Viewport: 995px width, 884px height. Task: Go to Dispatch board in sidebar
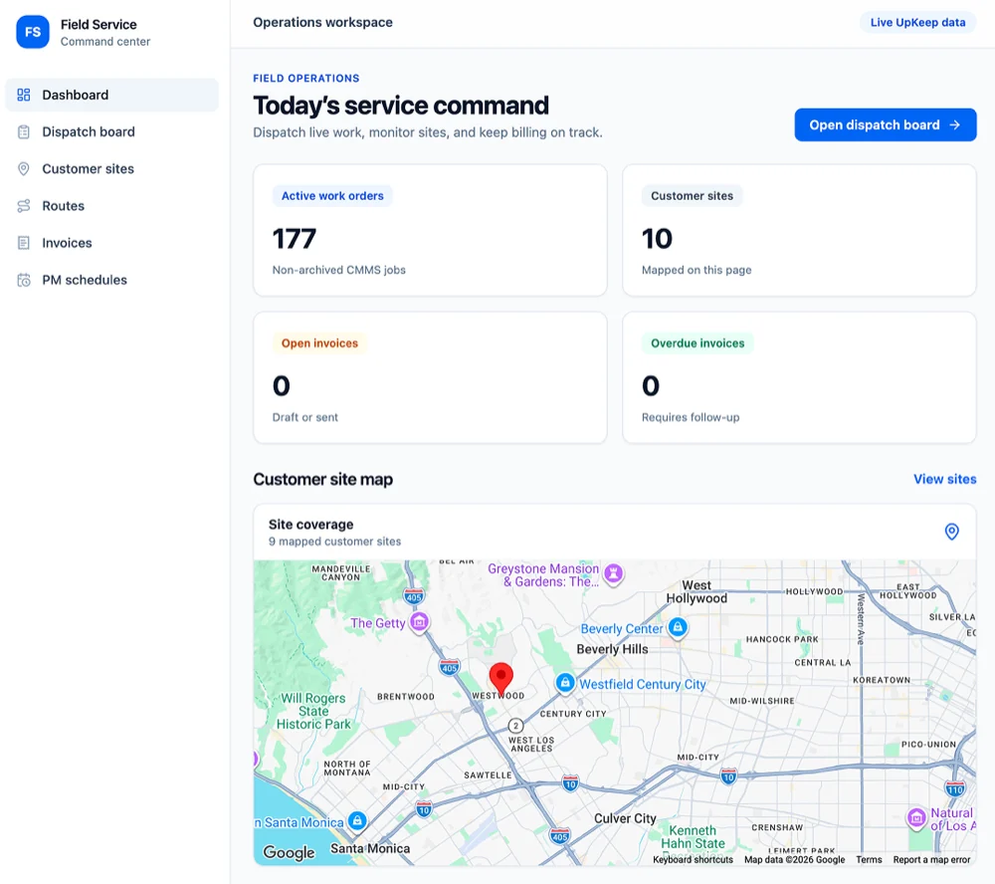pos(111,132)
